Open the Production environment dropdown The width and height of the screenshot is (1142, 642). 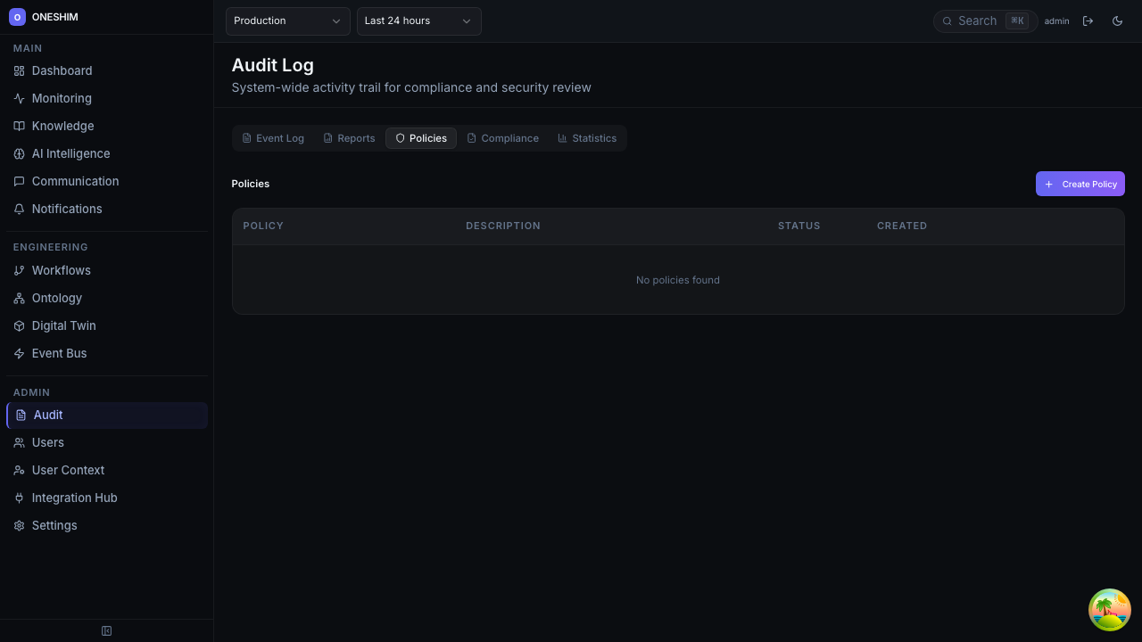(287, 21)
